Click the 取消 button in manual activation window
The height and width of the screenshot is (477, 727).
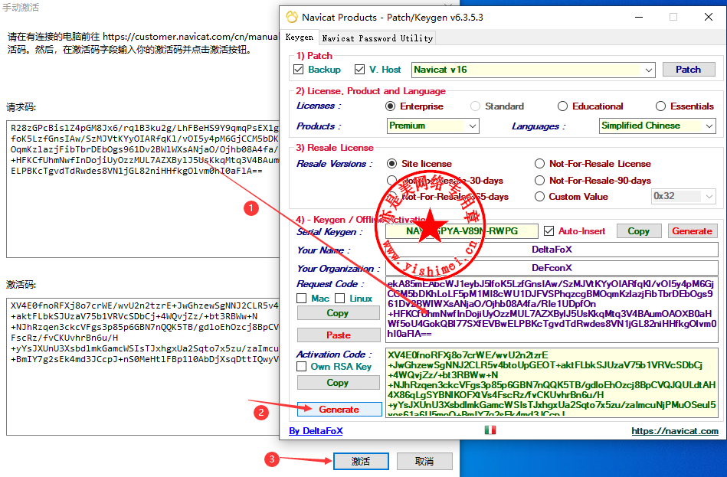[424, 461]
